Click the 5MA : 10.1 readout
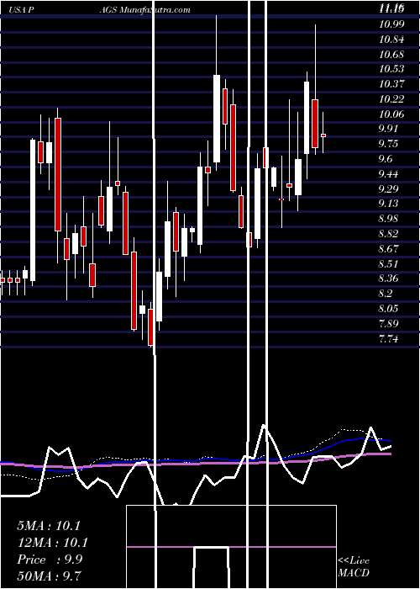Screen dimensions: 420x589 pyautogui.click(x=49, y=526)
